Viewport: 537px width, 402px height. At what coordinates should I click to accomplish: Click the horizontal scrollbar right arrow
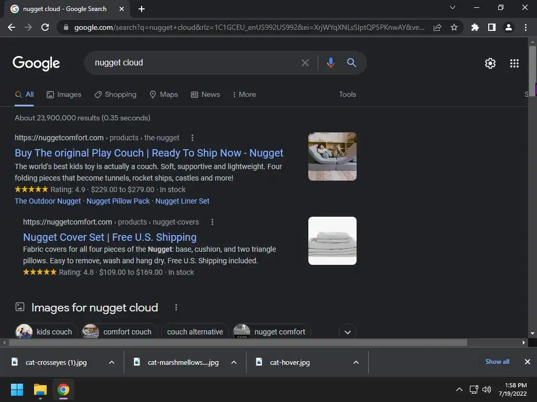coord(524,342)
